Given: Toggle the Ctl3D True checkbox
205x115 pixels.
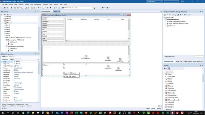Looking at the screenshot, I should 15,91.
